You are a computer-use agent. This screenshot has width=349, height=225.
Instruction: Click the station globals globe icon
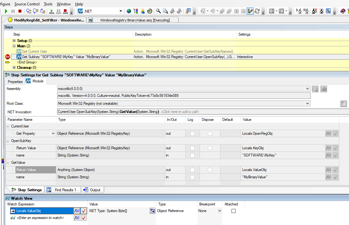[129, 11]
